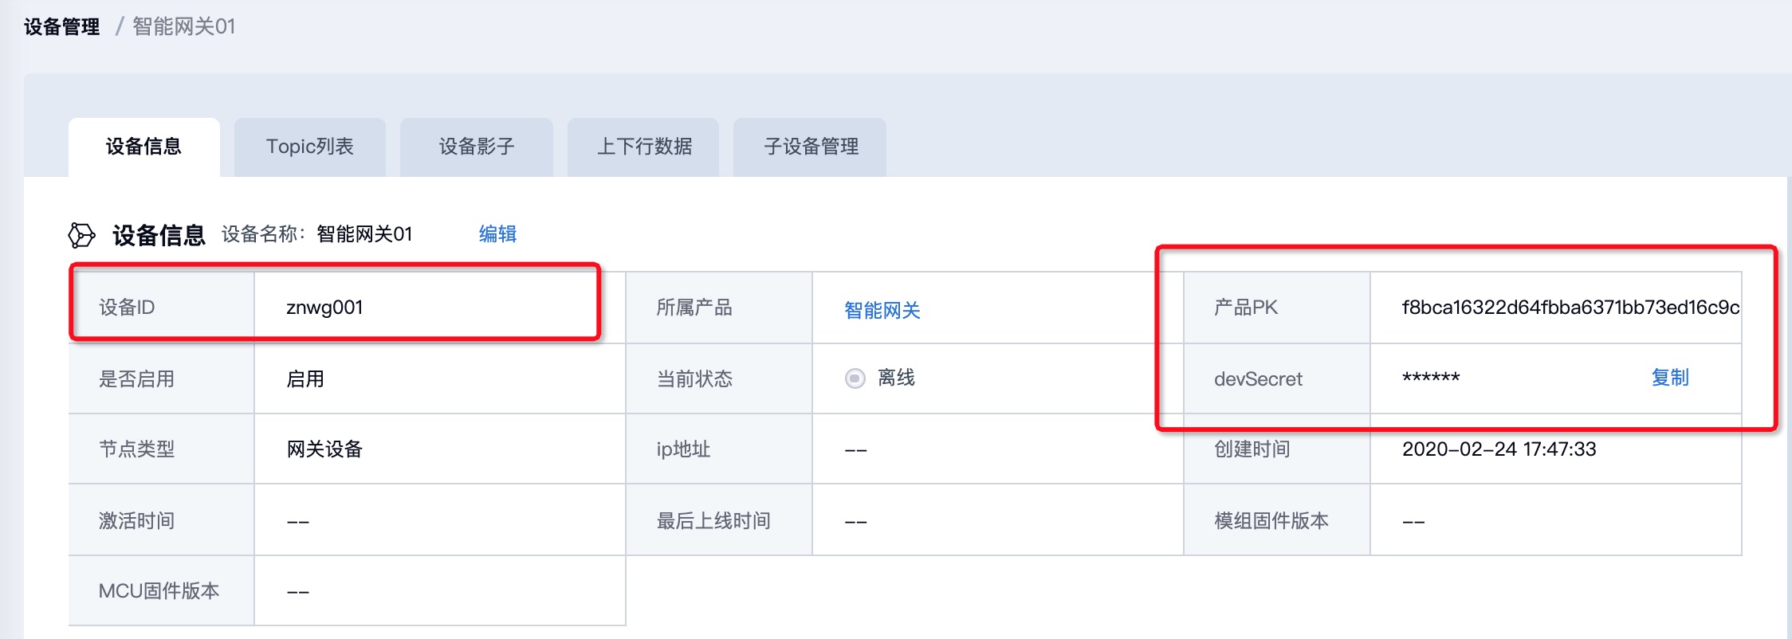1792x639 pixels.
Task: Click the 智能网关01 breadcrumb text
Action: click(x=183, y=27)
